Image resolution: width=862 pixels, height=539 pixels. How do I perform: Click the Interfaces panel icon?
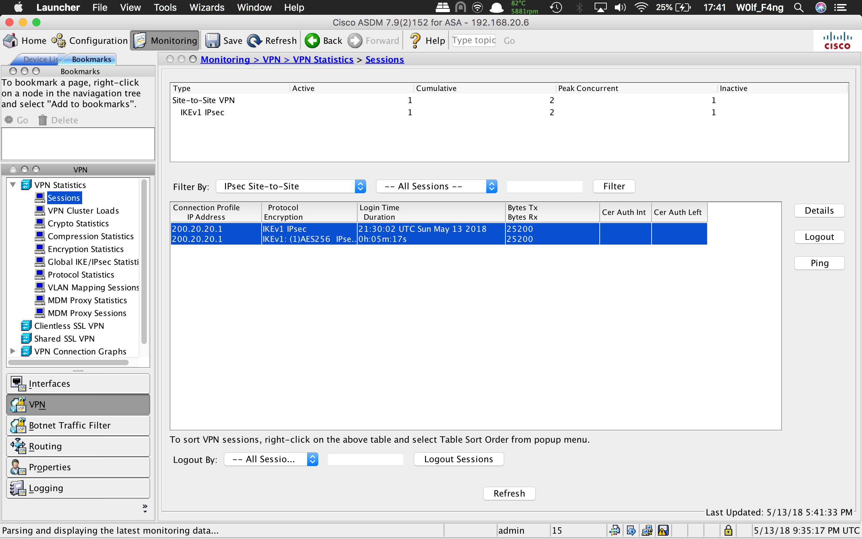coord(18,384)
